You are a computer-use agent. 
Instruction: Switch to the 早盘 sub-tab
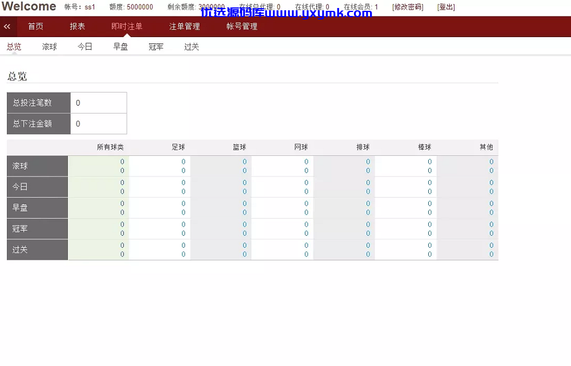120,47
